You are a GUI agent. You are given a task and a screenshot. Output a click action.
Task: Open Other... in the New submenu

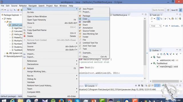pyautogui.click(x=94, y=57)
